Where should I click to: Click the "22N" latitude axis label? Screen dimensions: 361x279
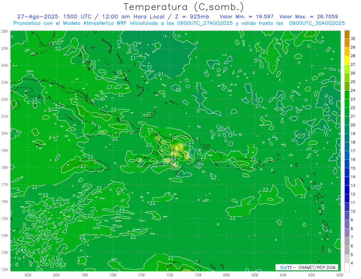(5, 99)
